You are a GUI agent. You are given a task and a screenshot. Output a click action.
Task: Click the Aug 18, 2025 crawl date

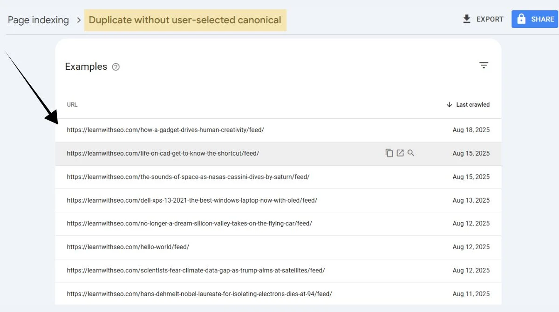click(x=471, y=130)
